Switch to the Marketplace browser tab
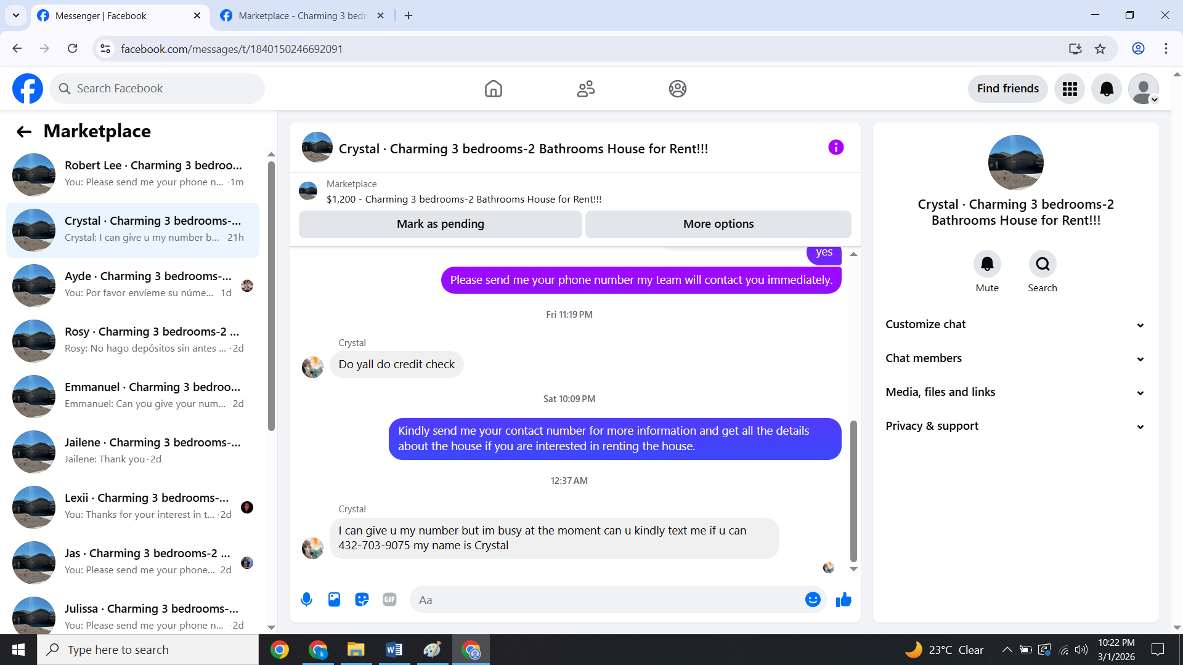Screen dimensions: 1183x665 pos(301,16)
